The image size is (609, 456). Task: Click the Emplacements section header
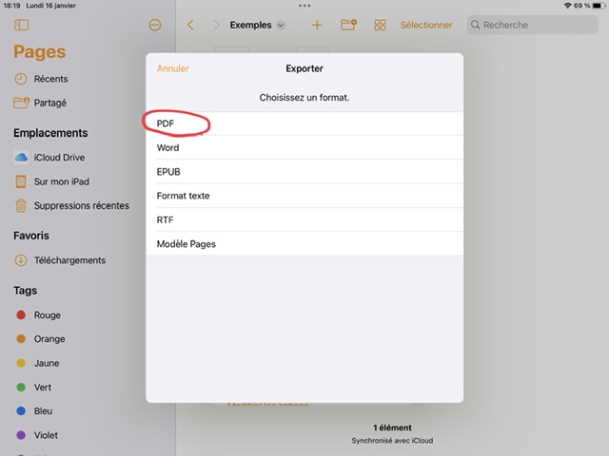(50, 133)
